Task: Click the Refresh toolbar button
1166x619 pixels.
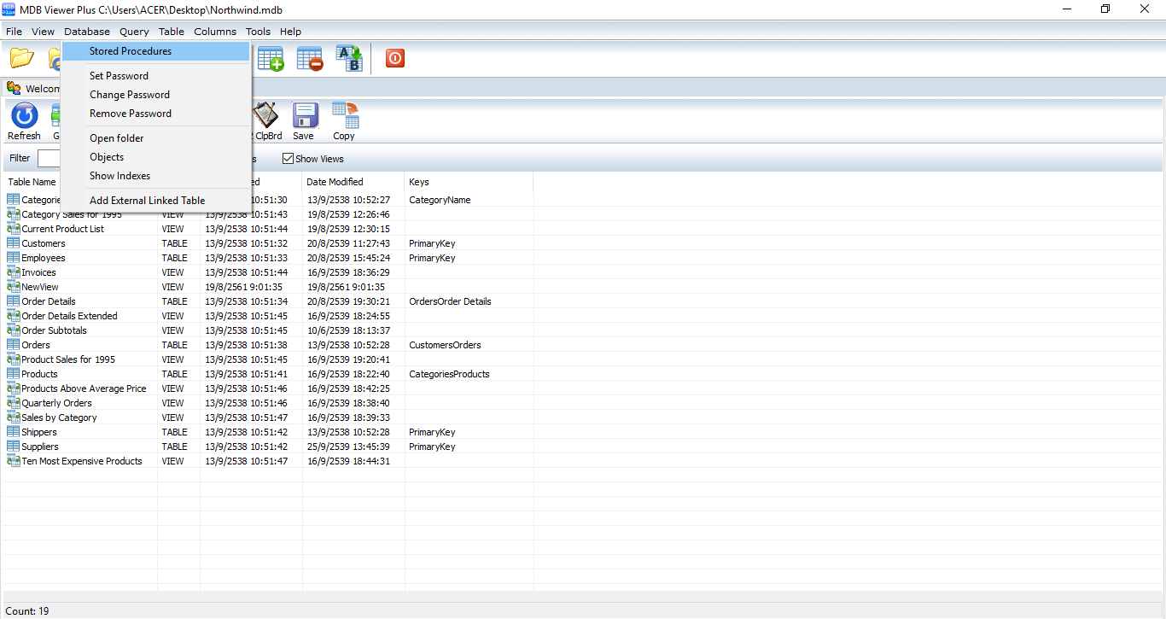Action: point(24,120)
